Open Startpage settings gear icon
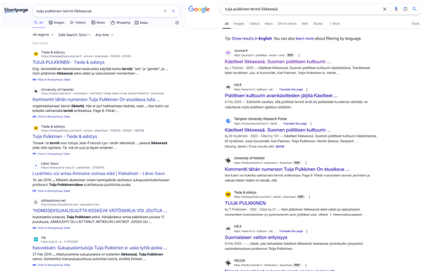Viewport: 422px width, 271px height. click(177, 23)
